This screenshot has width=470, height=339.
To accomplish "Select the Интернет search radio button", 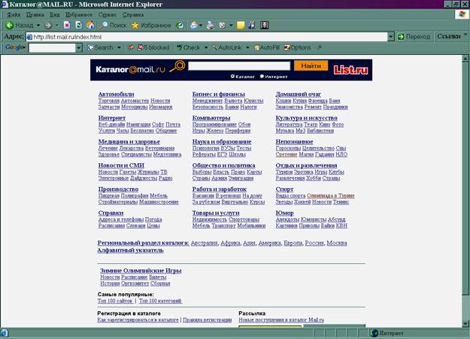I will [262, 77].
